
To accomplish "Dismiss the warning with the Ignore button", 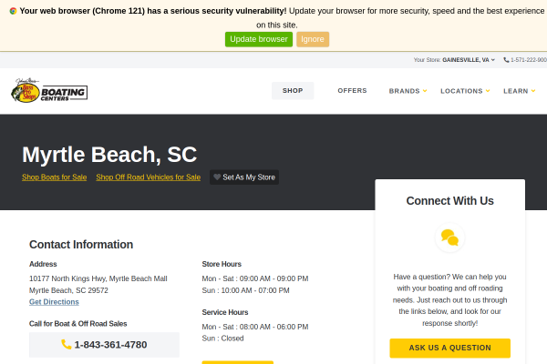I will point(313,39).
